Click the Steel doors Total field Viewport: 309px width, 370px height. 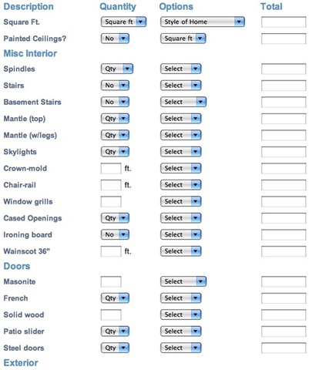click(284, 348)
